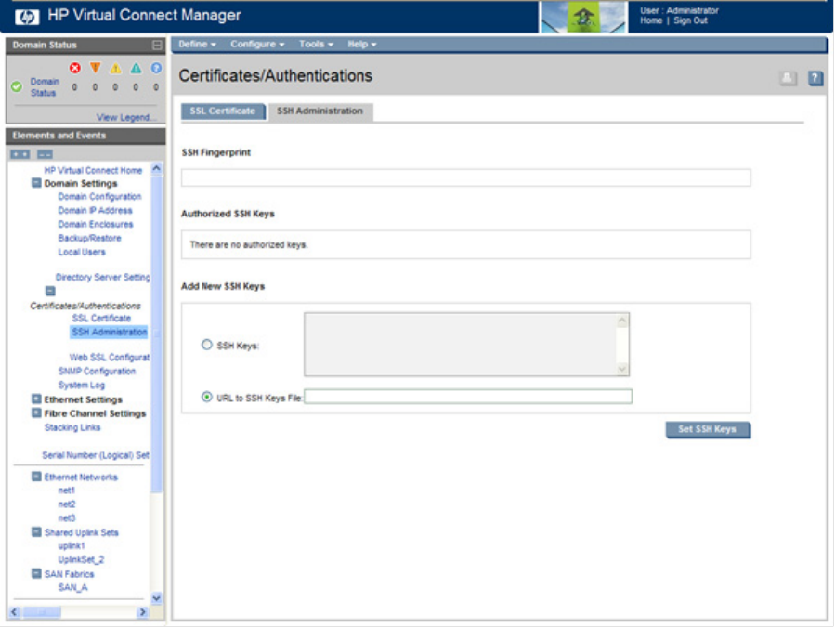Select SAN_A fabric in tree

(x=73, y=587)
